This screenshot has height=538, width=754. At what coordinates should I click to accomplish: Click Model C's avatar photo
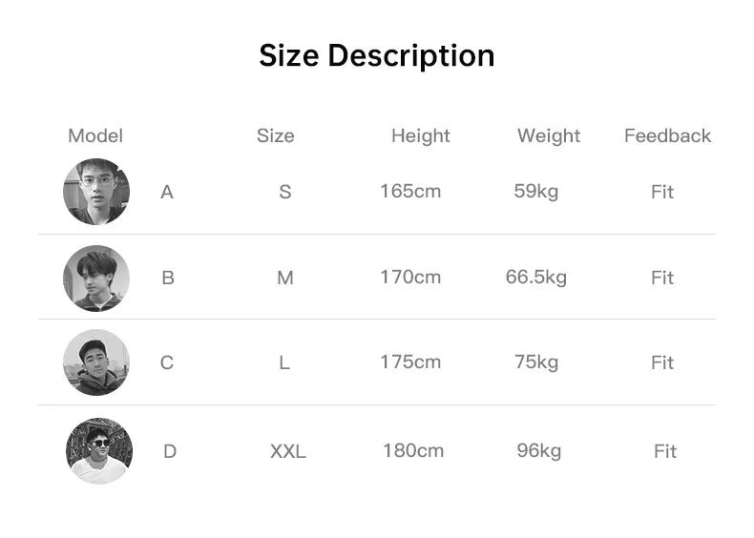coord(96,362)
